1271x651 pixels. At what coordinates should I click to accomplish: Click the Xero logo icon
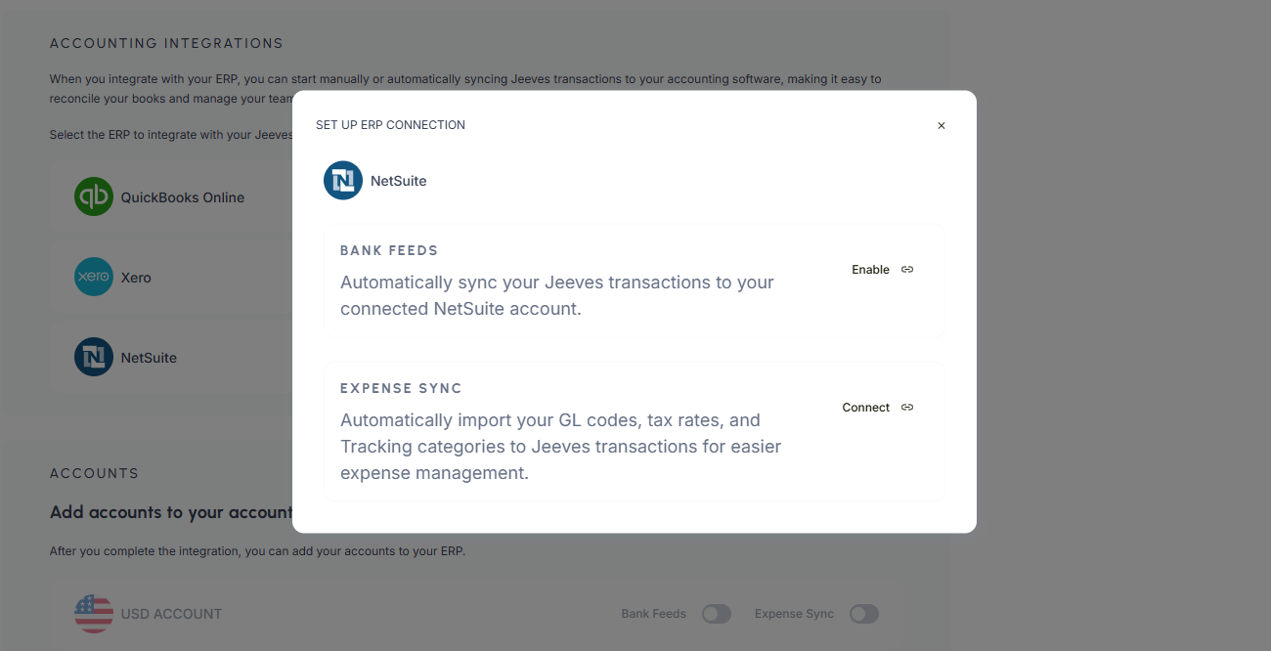[x=94, y=278]
